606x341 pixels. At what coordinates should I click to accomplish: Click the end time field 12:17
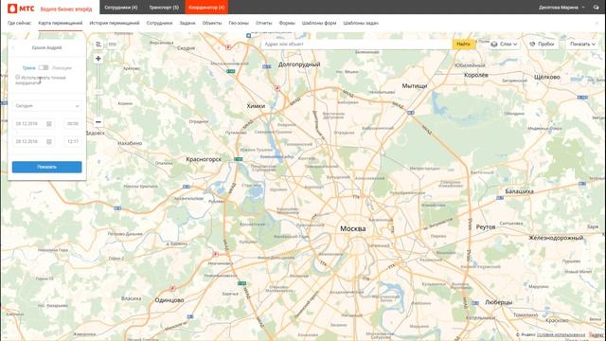pos(73,141)
